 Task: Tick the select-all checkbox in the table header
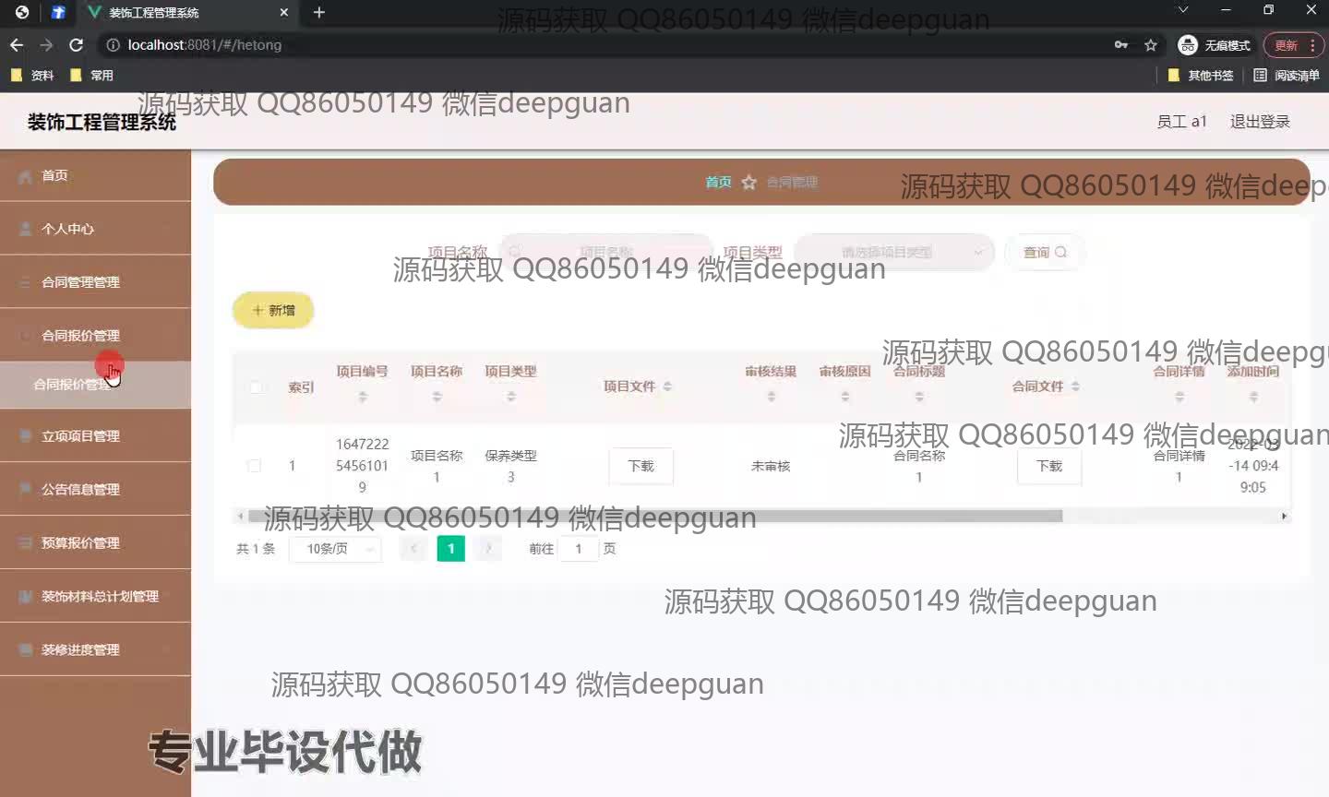pos(256,387)
